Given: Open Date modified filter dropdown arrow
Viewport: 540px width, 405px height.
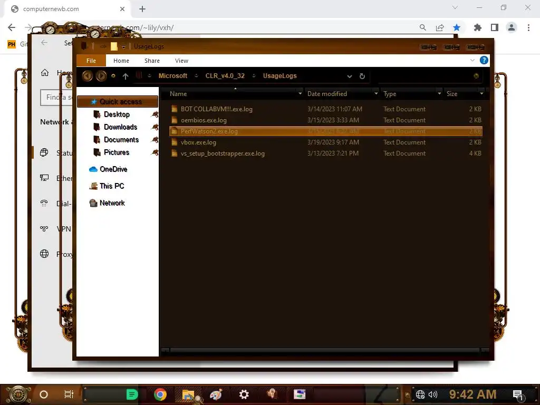Looking at the screenshot, I should point(376,93).
